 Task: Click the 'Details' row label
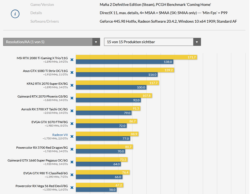[36, 13]
